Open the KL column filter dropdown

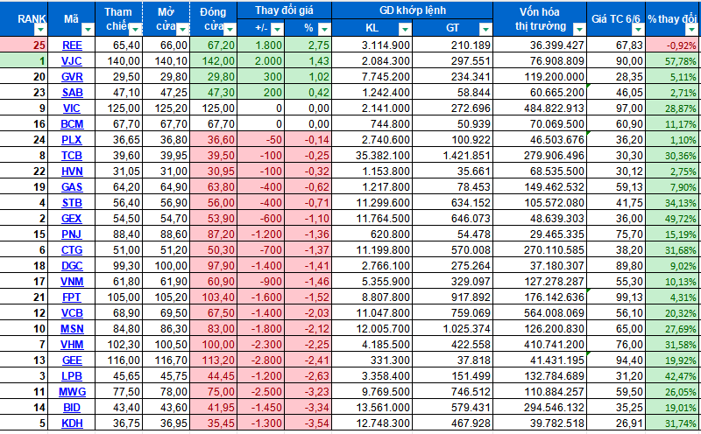point(405,29)
